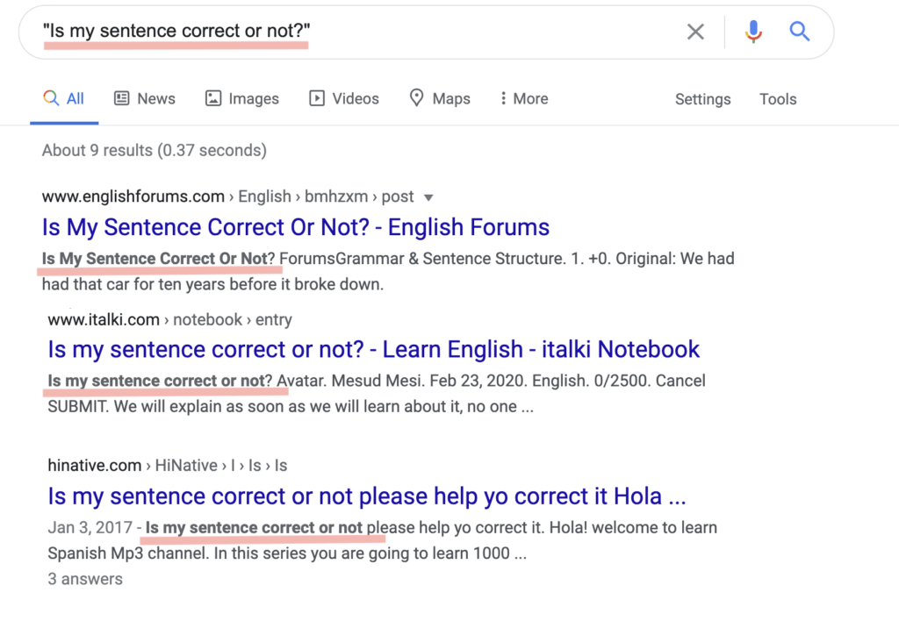Open the italki Notebook result link
Viewport: 899px width, 621px height.
coord(374,349)
